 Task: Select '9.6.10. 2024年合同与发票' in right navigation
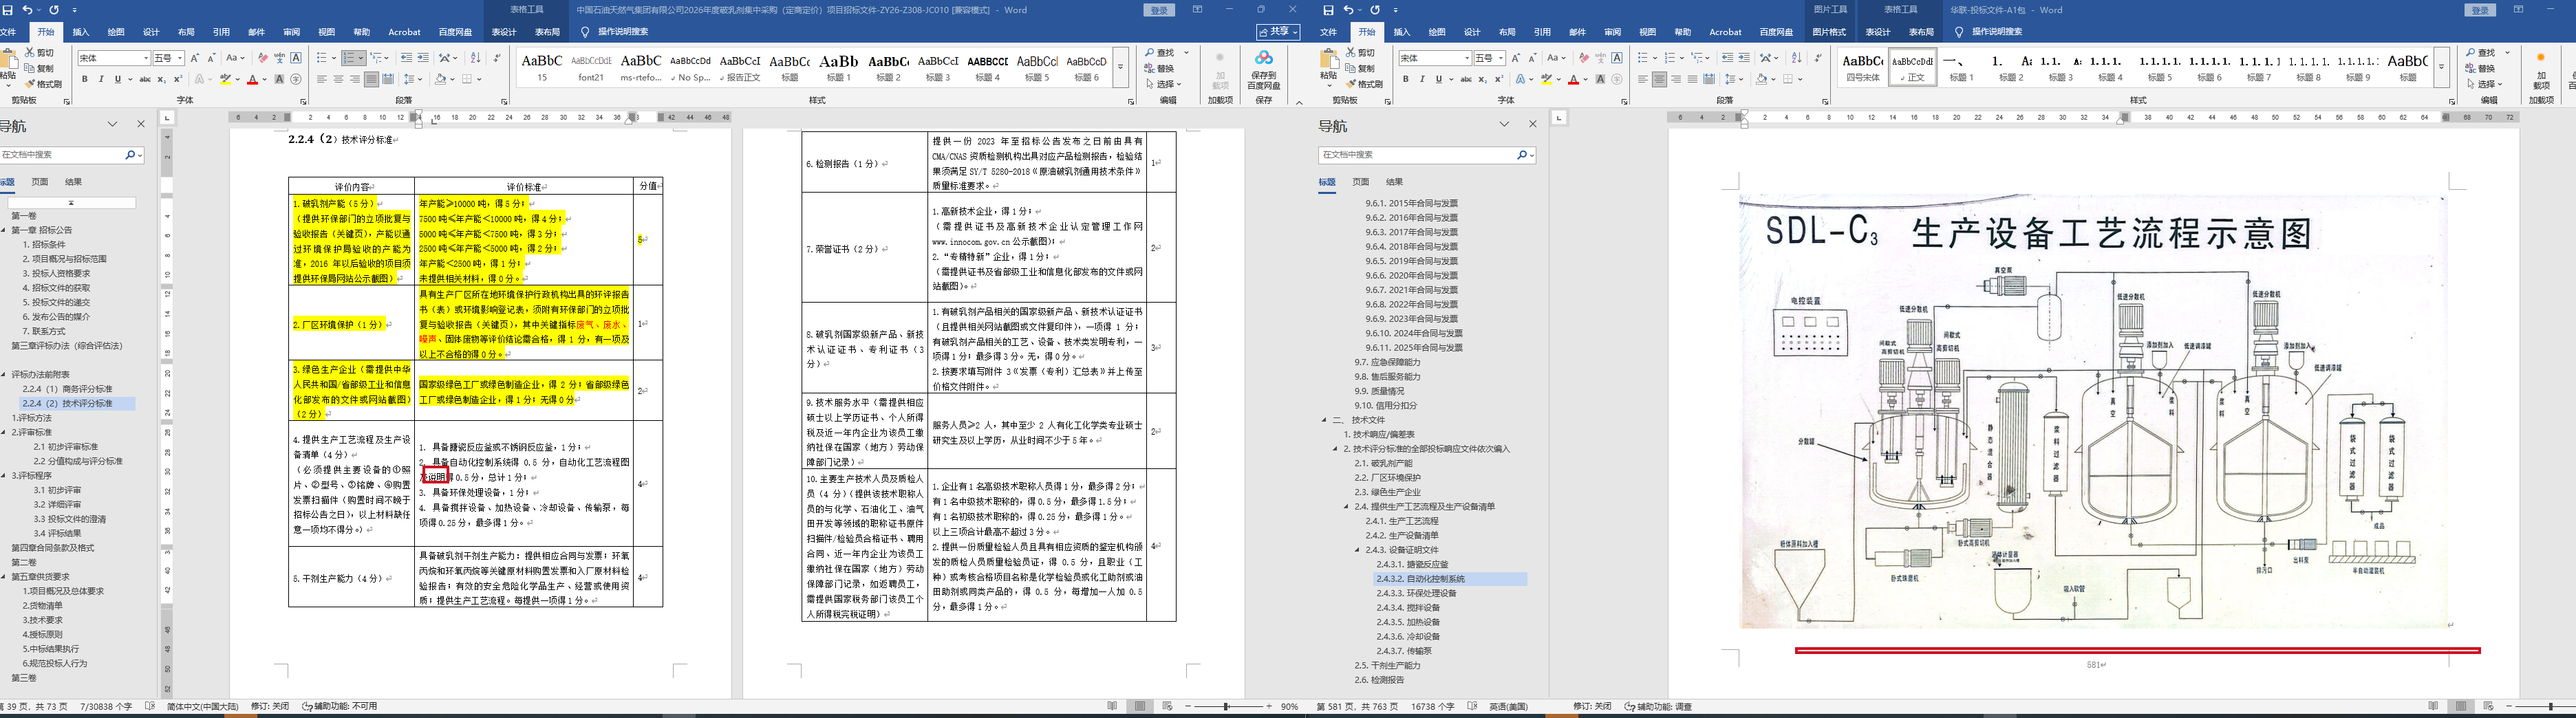(1414, 333)
